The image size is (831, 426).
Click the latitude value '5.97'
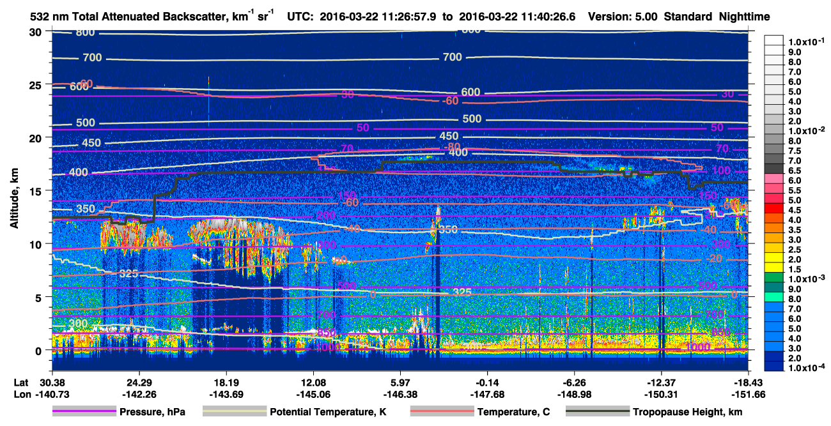coord(400,383)
